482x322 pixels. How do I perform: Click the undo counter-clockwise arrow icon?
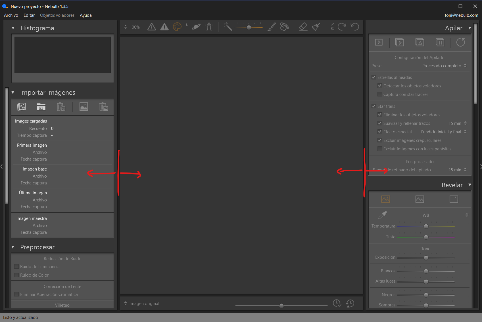(x=355, y=27)
